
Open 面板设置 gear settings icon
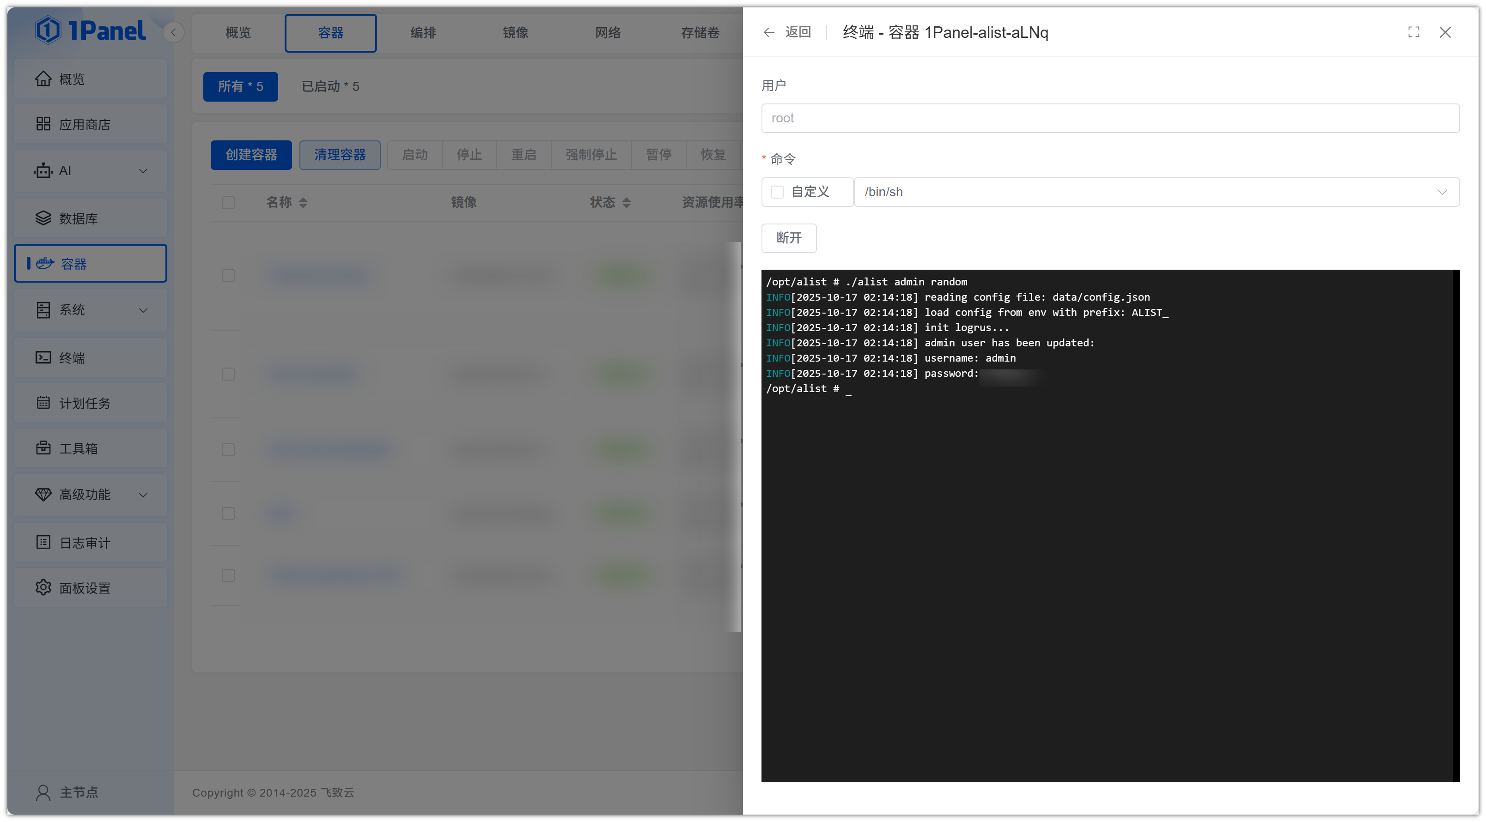43,587
